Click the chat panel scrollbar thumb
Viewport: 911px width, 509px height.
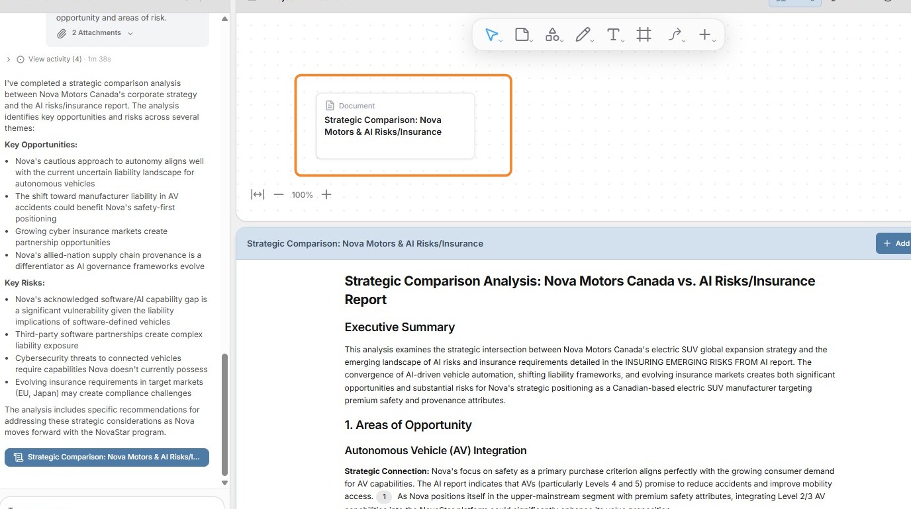pyautogui.click(x=224, y=414)
